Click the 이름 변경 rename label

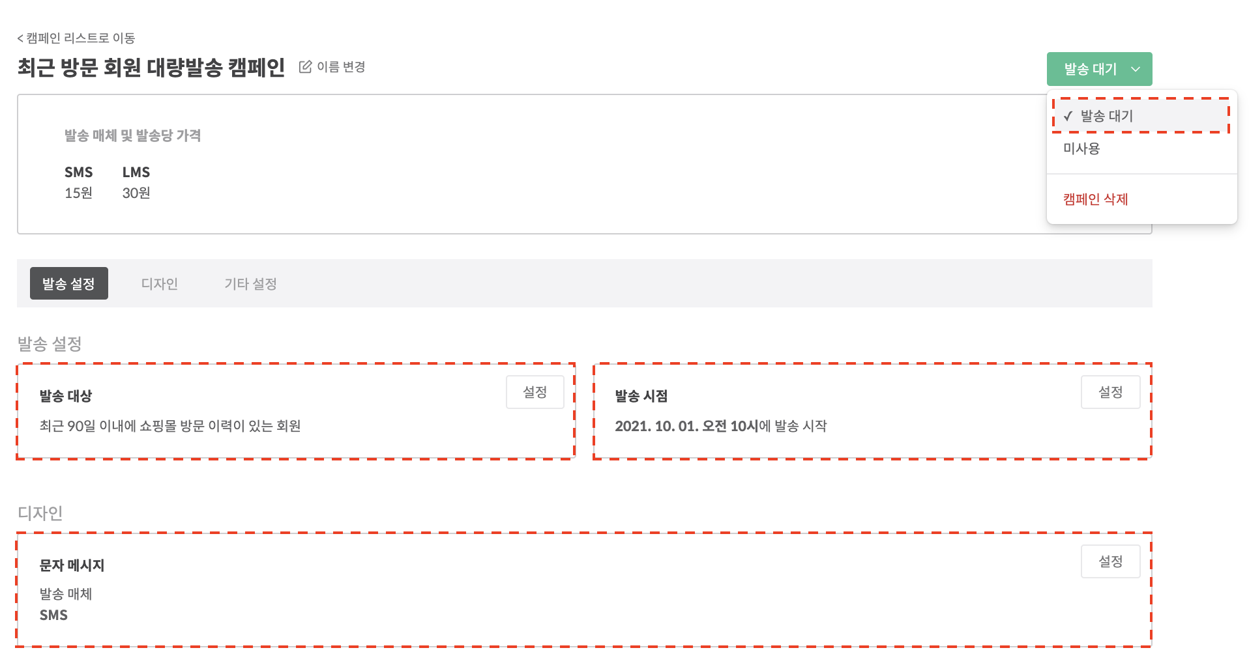pos(341,67)
